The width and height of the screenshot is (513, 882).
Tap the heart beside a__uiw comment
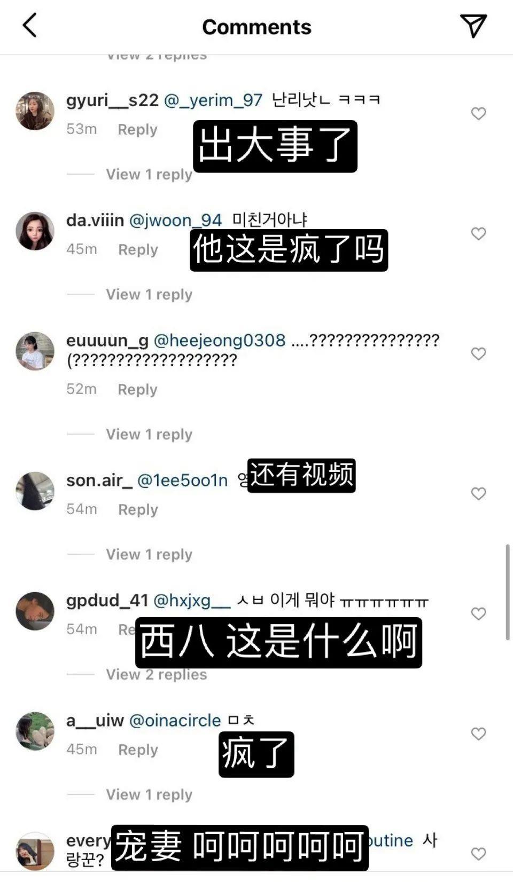(478, 734)
